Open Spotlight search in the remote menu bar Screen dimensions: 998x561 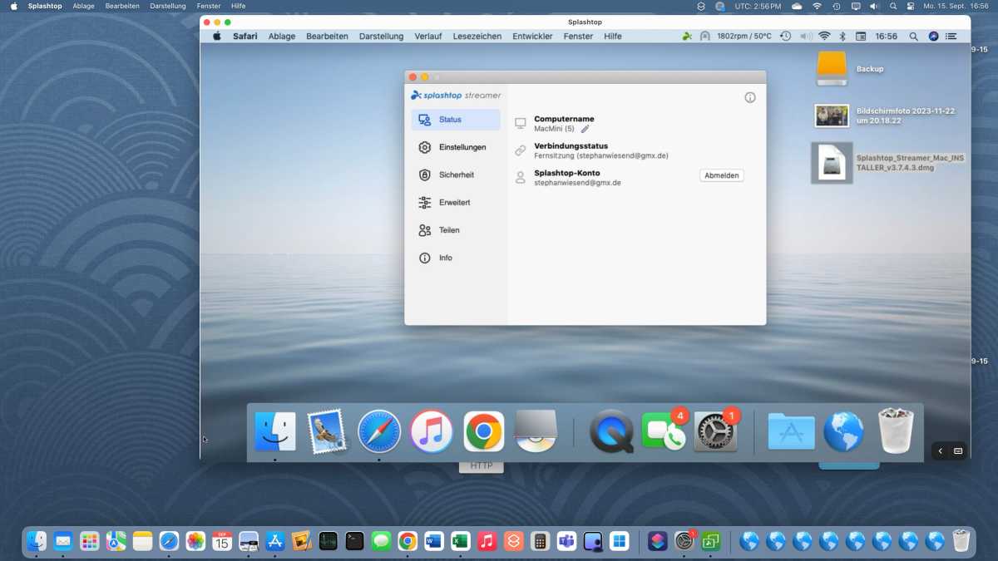913,36
